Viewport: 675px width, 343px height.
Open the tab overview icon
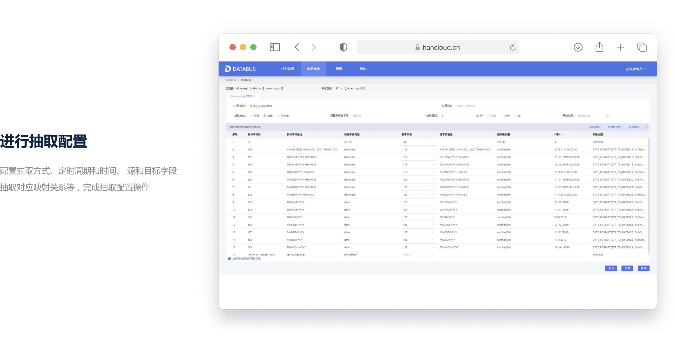point(642,47)
